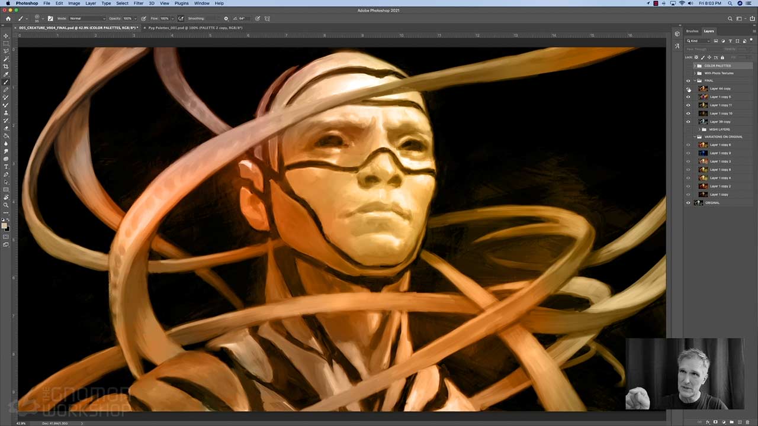Click the Home icon in options bar

tap(8, 18)
